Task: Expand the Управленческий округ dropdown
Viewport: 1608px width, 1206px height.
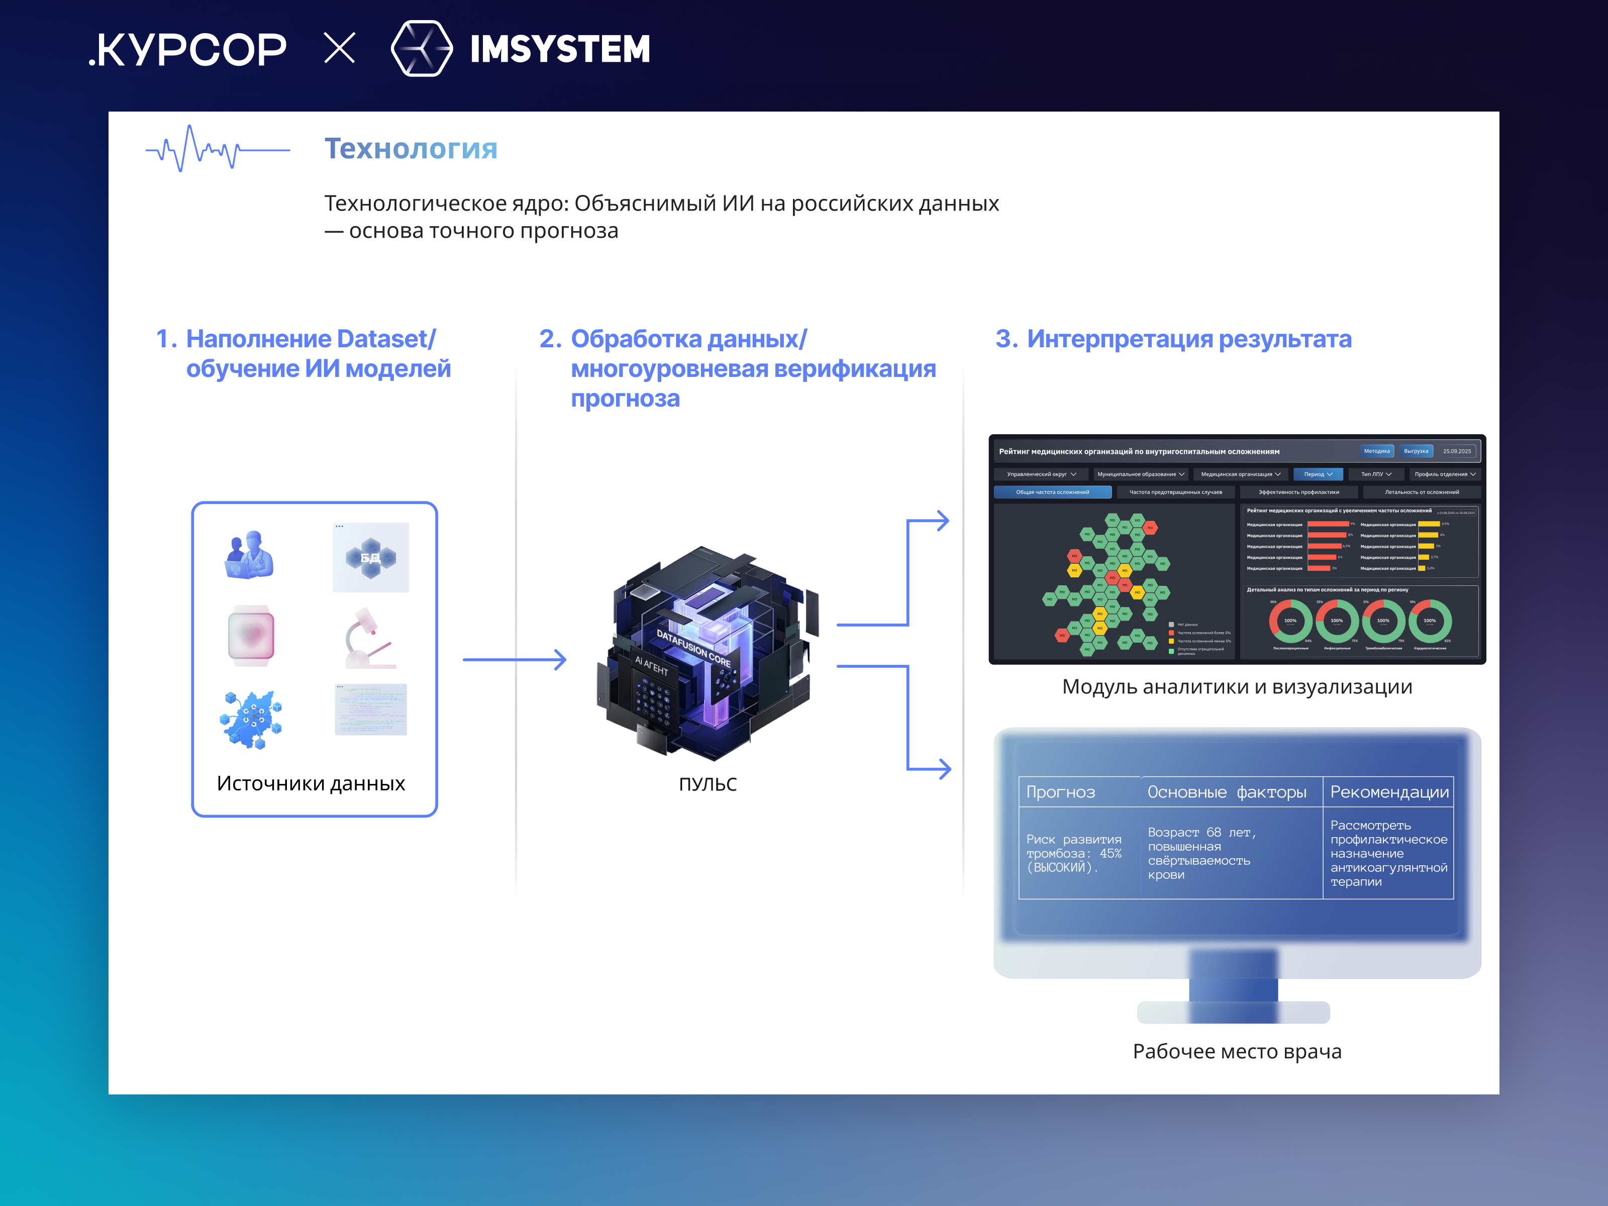Action: pyautogui.click(x=1041, y=474)
